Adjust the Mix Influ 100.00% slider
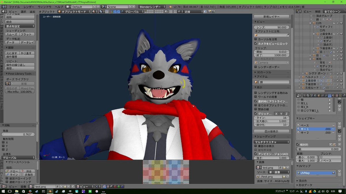The height and width of the screenshot is (194, 346). pos(20,92)
